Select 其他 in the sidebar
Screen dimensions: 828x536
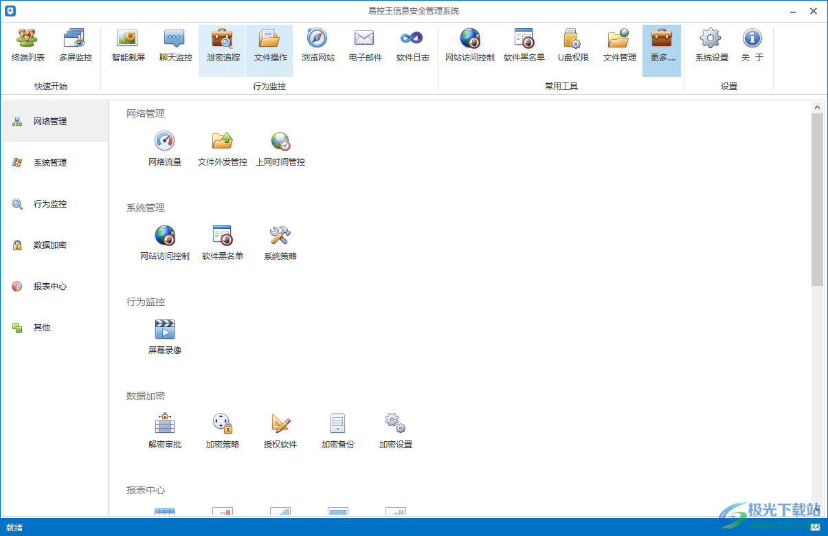56,328
